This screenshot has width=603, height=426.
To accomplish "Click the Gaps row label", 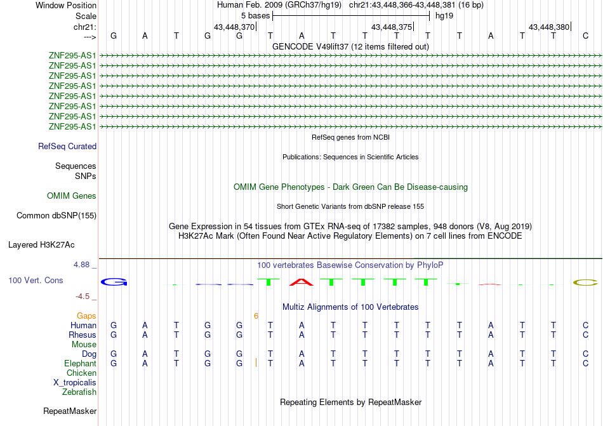I will tap(86, 316).
